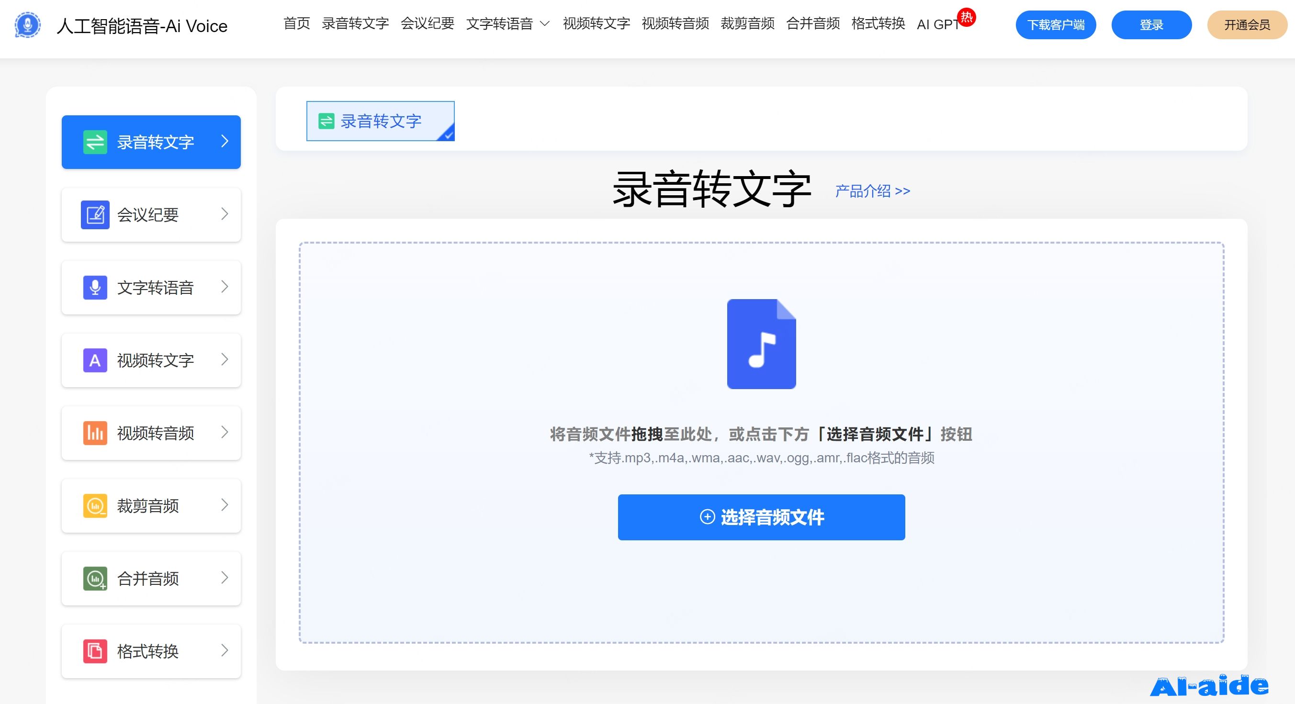Image resolution: width=1295 pixels, height=704 pixels.
Task: Click the 下载客户端 button
Action: click(x=1056, y=24)
